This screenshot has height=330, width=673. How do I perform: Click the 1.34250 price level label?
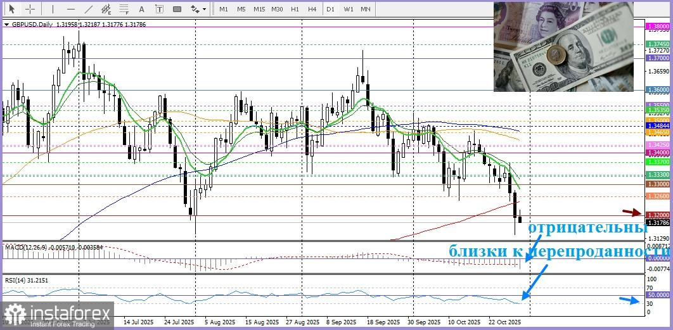click(x=658, y=146)
